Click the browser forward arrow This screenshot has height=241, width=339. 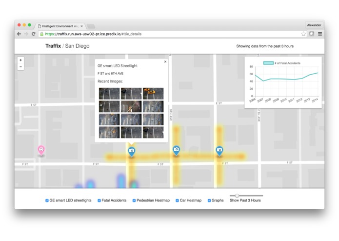coord(26,34)
